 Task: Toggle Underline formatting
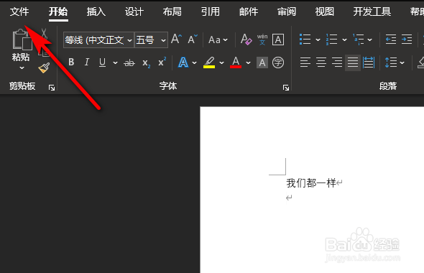[x=102, y=63]
